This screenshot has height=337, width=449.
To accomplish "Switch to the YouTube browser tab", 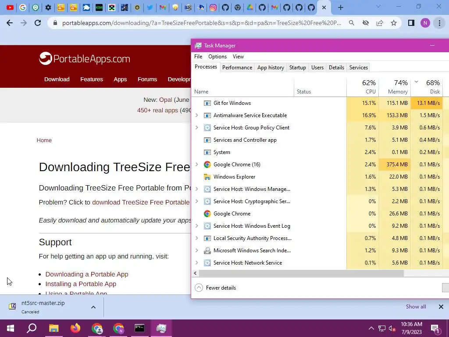I will [x=10, y=7].
